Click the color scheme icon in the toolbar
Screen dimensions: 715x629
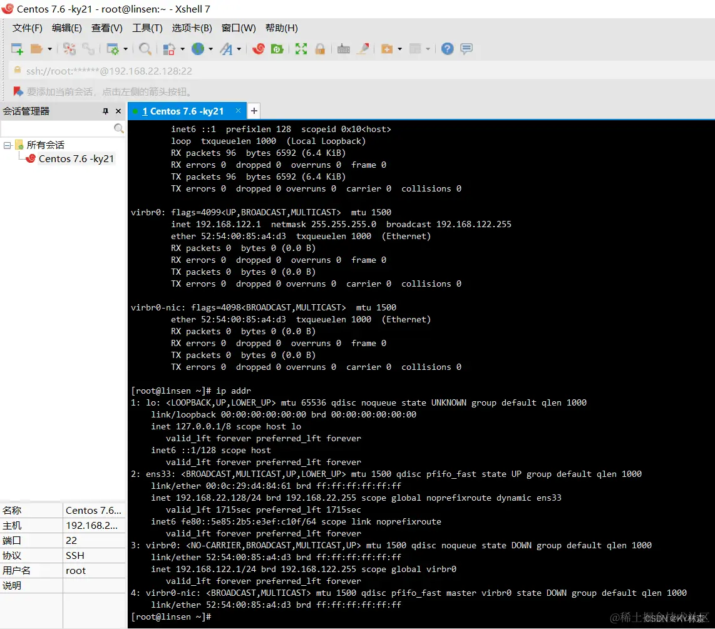(x=169, y=49)
